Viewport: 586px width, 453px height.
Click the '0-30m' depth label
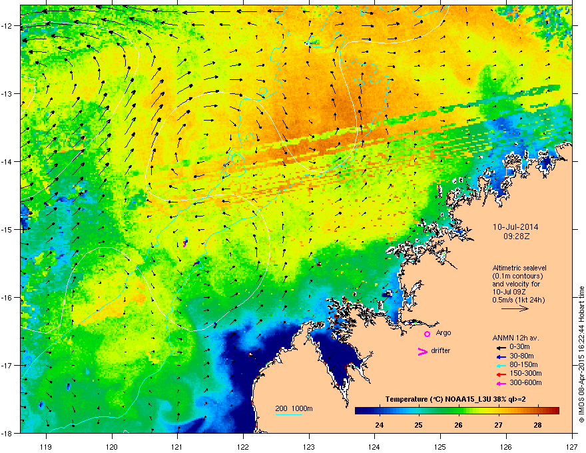(x=519, y=347)
